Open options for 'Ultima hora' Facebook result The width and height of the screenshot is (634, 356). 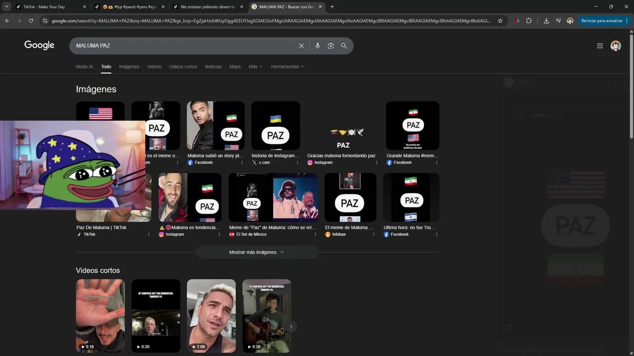tap(436, 234)
